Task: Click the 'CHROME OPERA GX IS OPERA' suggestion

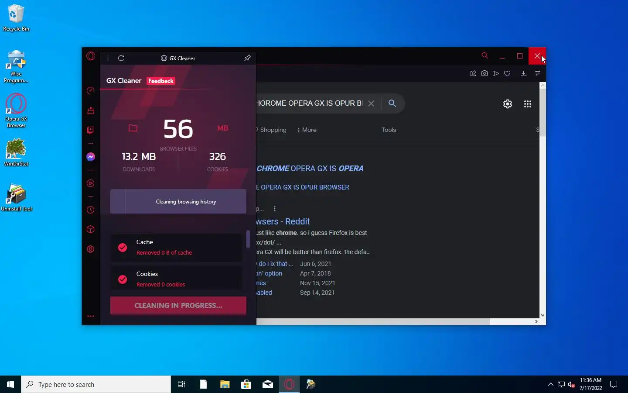Action: click(310, 169)
